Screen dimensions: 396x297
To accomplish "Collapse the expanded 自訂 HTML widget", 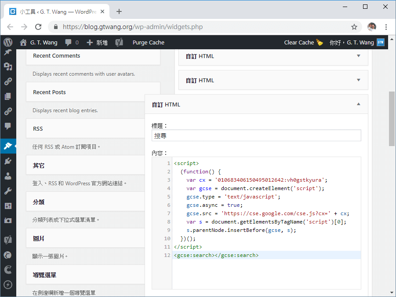I will [359, 104].
